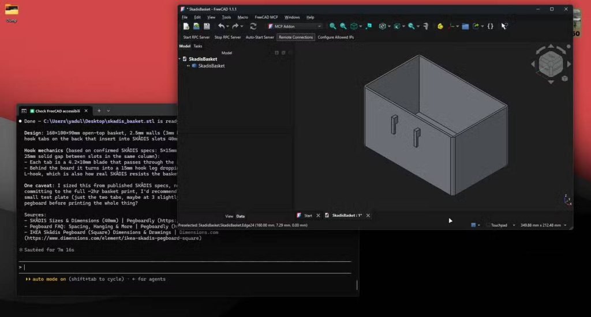Rotate view up using navigation cube arrow

pyautogui.click(x=551, y=46)
